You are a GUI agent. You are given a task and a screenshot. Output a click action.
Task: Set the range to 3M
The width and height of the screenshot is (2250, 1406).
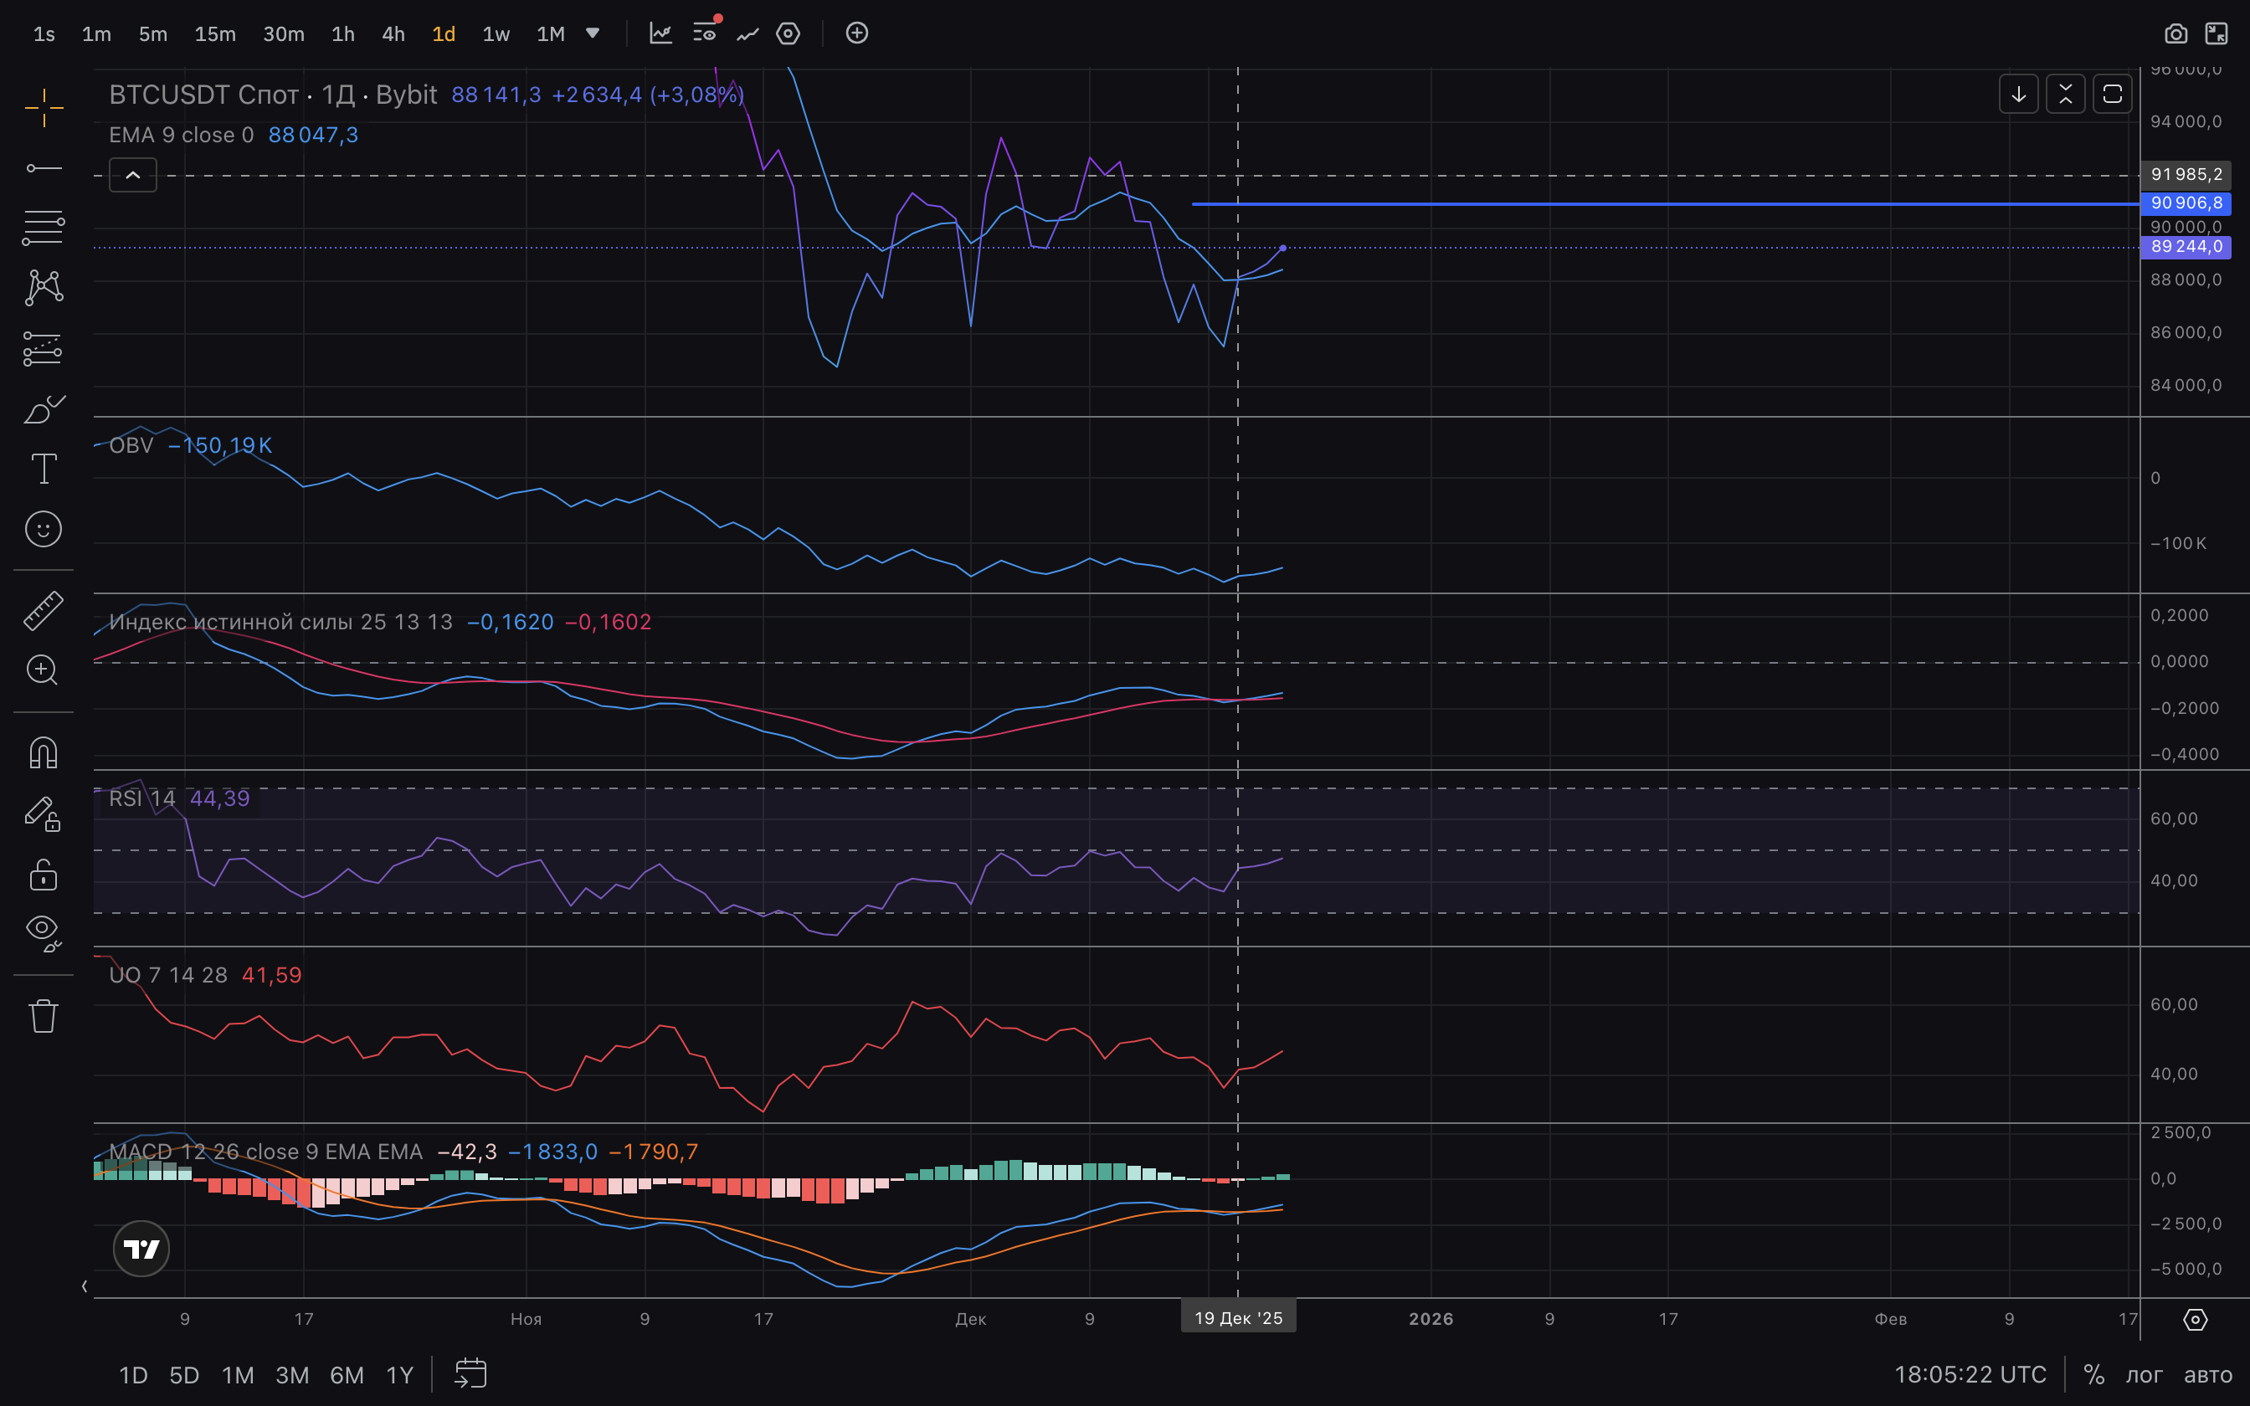point(292,1374)
